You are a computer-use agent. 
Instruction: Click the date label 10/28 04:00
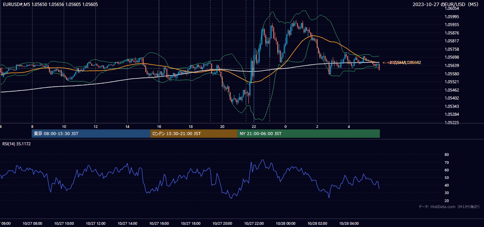pos(349,224)
